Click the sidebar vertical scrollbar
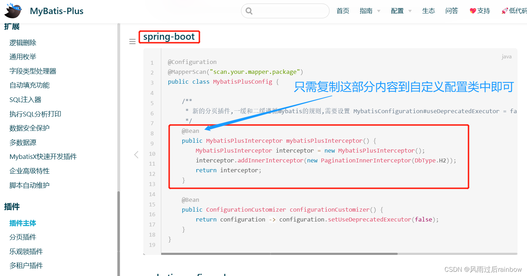 pyautogui.click(x=119, y=233)
